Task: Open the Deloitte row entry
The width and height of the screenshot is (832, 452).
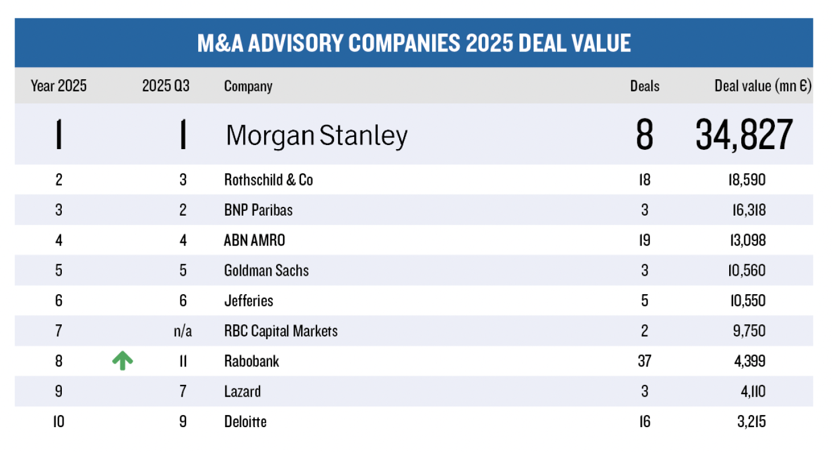Action: 245,421
